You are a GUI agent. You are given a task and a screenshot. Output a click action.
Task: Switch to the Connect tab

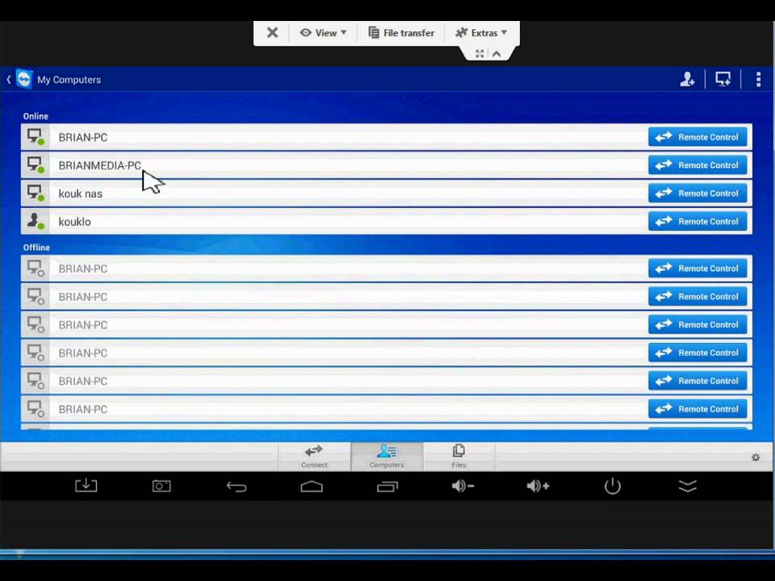click(x=314, y=456)
